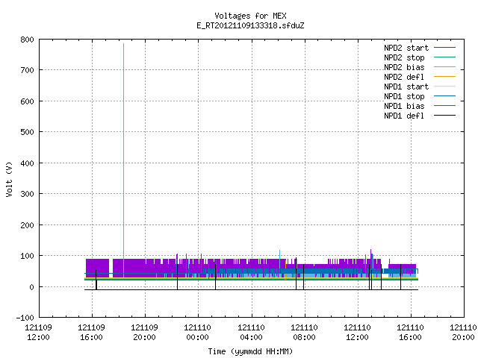Click the -100 y-axis tick label
The height and width of the screenshot is (358, 478).
point(25,318)
